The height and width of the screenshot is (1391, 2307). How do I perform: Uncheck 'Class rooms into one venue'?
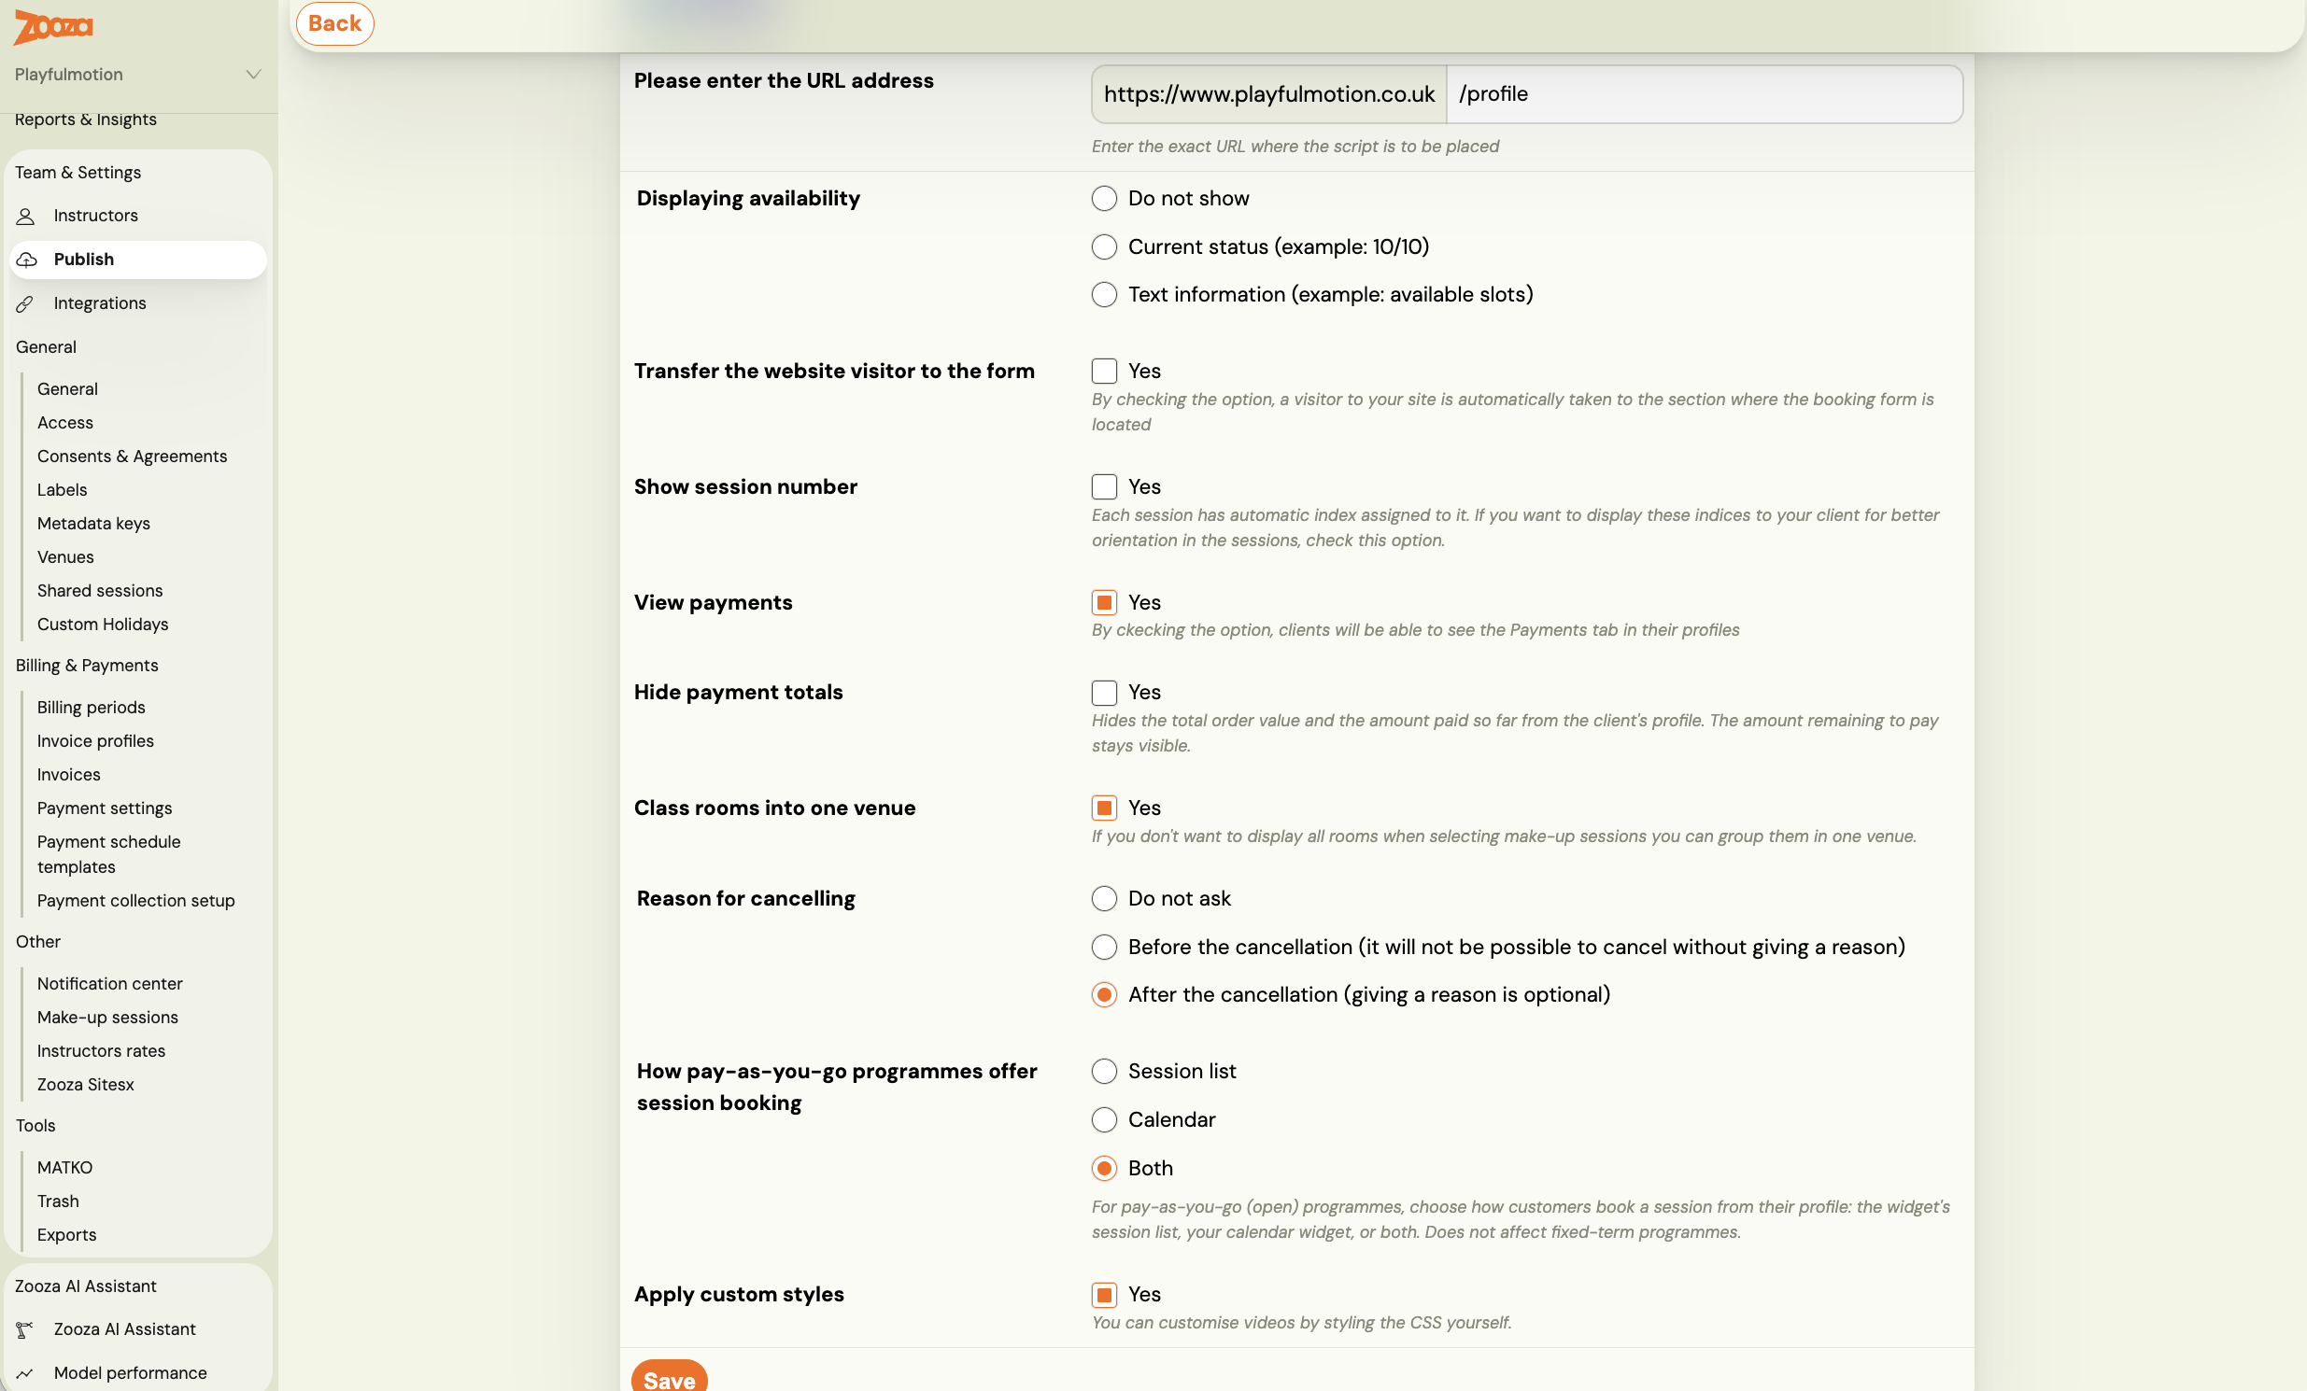click(x=1105, y=808)
